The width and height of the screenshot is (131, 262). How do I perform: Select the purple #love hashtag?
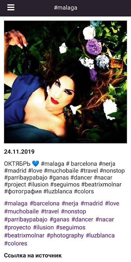pos(112,203)
